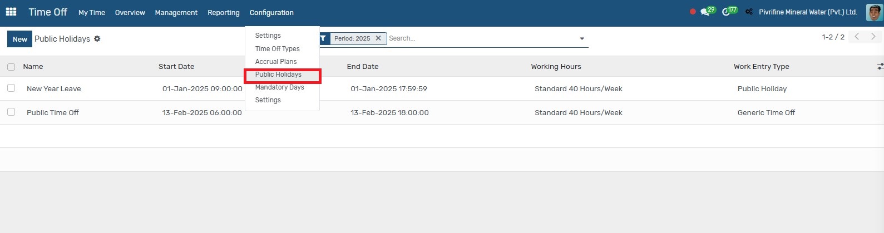Image resolution: width=884 pixels, height=233 pixels.
Task: Open the Reporting menu
Action: pyautogui.click(x=224, y=12)
